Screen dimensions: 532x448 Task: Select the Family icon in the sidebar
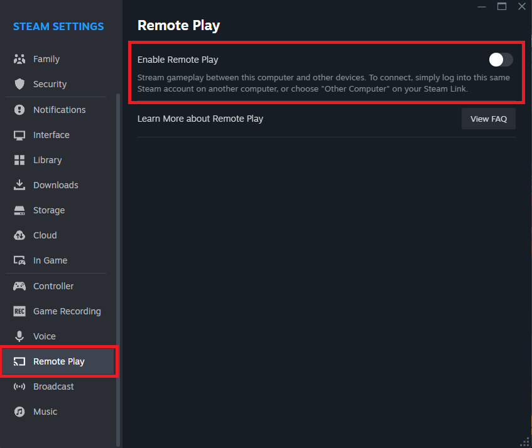pyautogui.click(x=19, y=59)
